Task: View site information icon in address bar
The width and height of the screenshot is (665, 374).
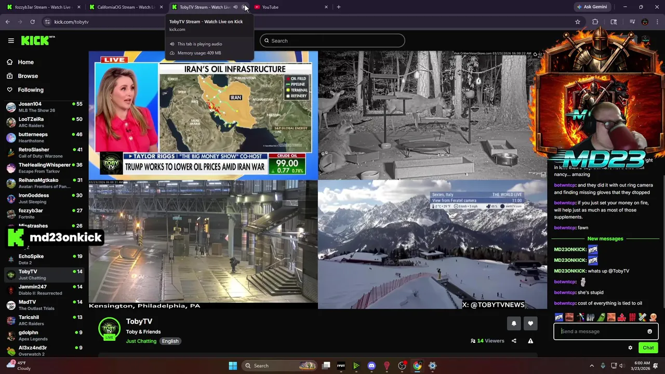Action: pyautogui.click(x=47, y=22)
